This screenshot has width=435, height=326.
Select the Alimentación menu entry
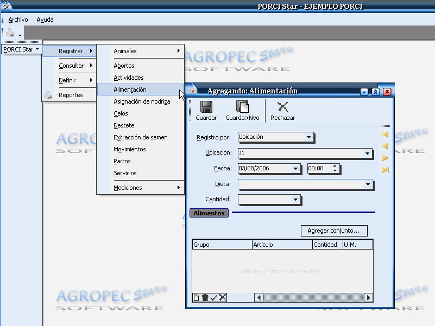[141, 90]
